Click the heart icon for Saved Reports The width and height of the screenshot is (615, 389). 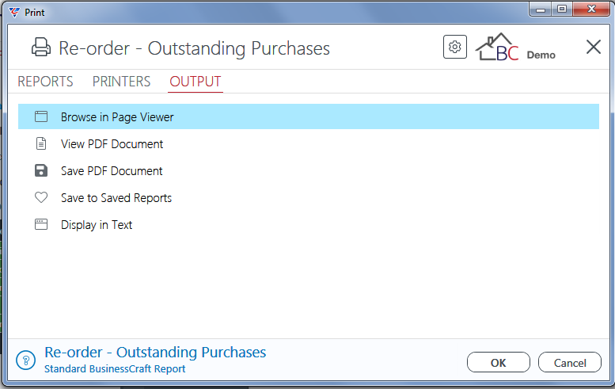(x=41, y=197)
